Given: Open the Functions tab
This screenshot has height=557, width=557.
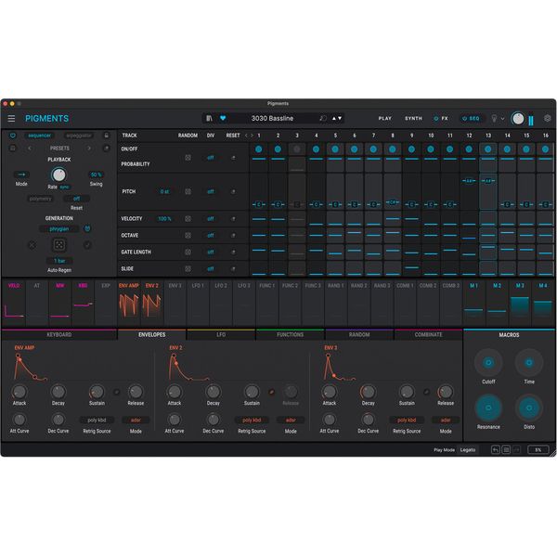Looking at the screenshot, I should (x=290, y=334).
